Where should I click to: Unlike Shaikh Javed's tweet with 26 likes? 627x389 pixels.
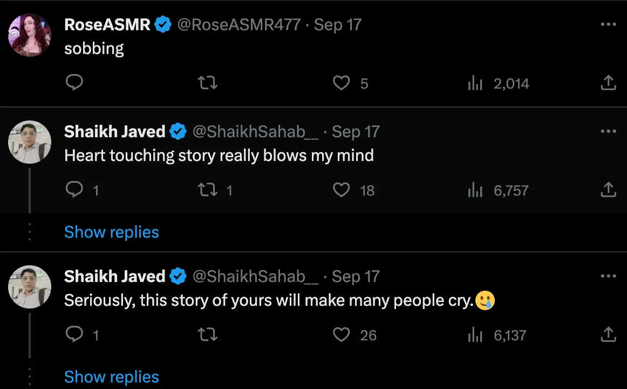pos(341,334)
